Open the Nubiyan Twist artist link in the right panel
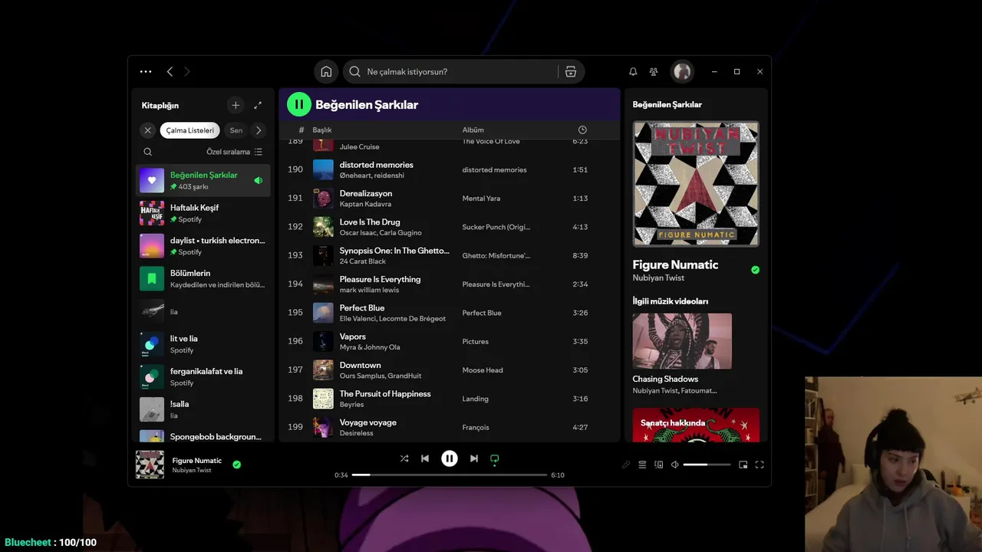The image size is (982, 552). [x=657, y=278]
